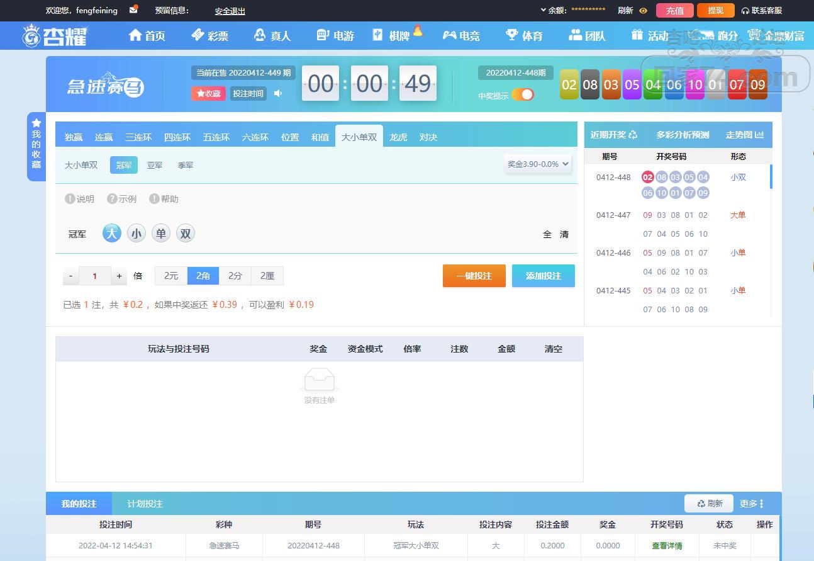The width and height of the screenshot is (814, 561).
Task: Open the 电竞 gamepad menu
Action: (x=449, y=35)
